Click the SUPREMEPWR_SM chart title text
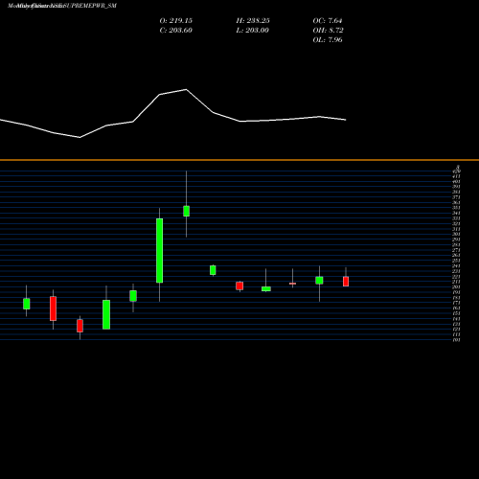Image resolution: width=479 pixels, height=479 pixels. click(62, 6)
